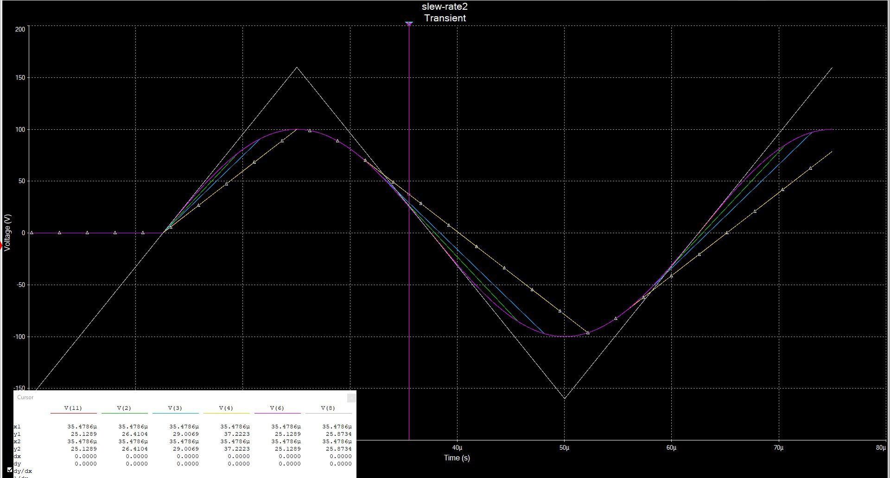Click the purple color line under V(6)
The height and width of the screenshot is (478, 890).
277,413
